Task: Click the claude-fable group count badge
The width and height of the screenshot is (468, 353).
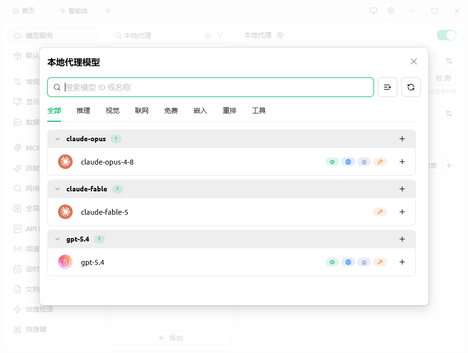Action: click(x=117, y=189)
